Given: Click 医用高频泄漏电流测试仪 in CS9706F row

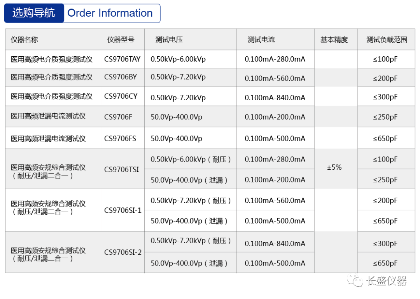Looking at the screenshot, I should pos(48,116).
